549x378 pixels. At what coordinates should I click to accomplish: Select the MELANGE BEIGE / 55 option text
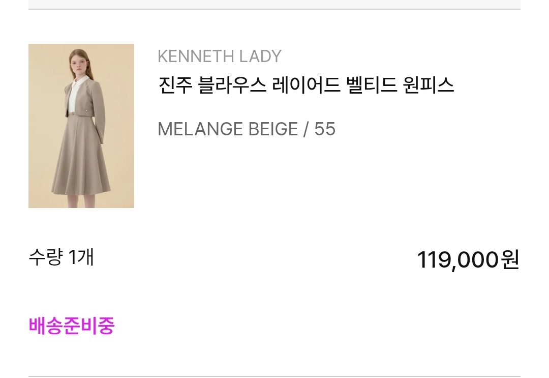247,129
